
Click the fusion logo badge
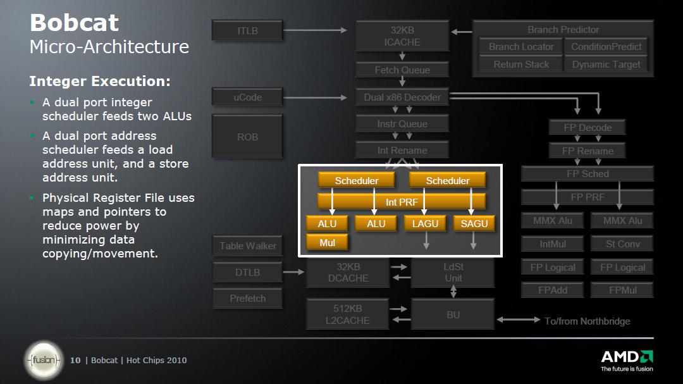(x=44, y=360)
